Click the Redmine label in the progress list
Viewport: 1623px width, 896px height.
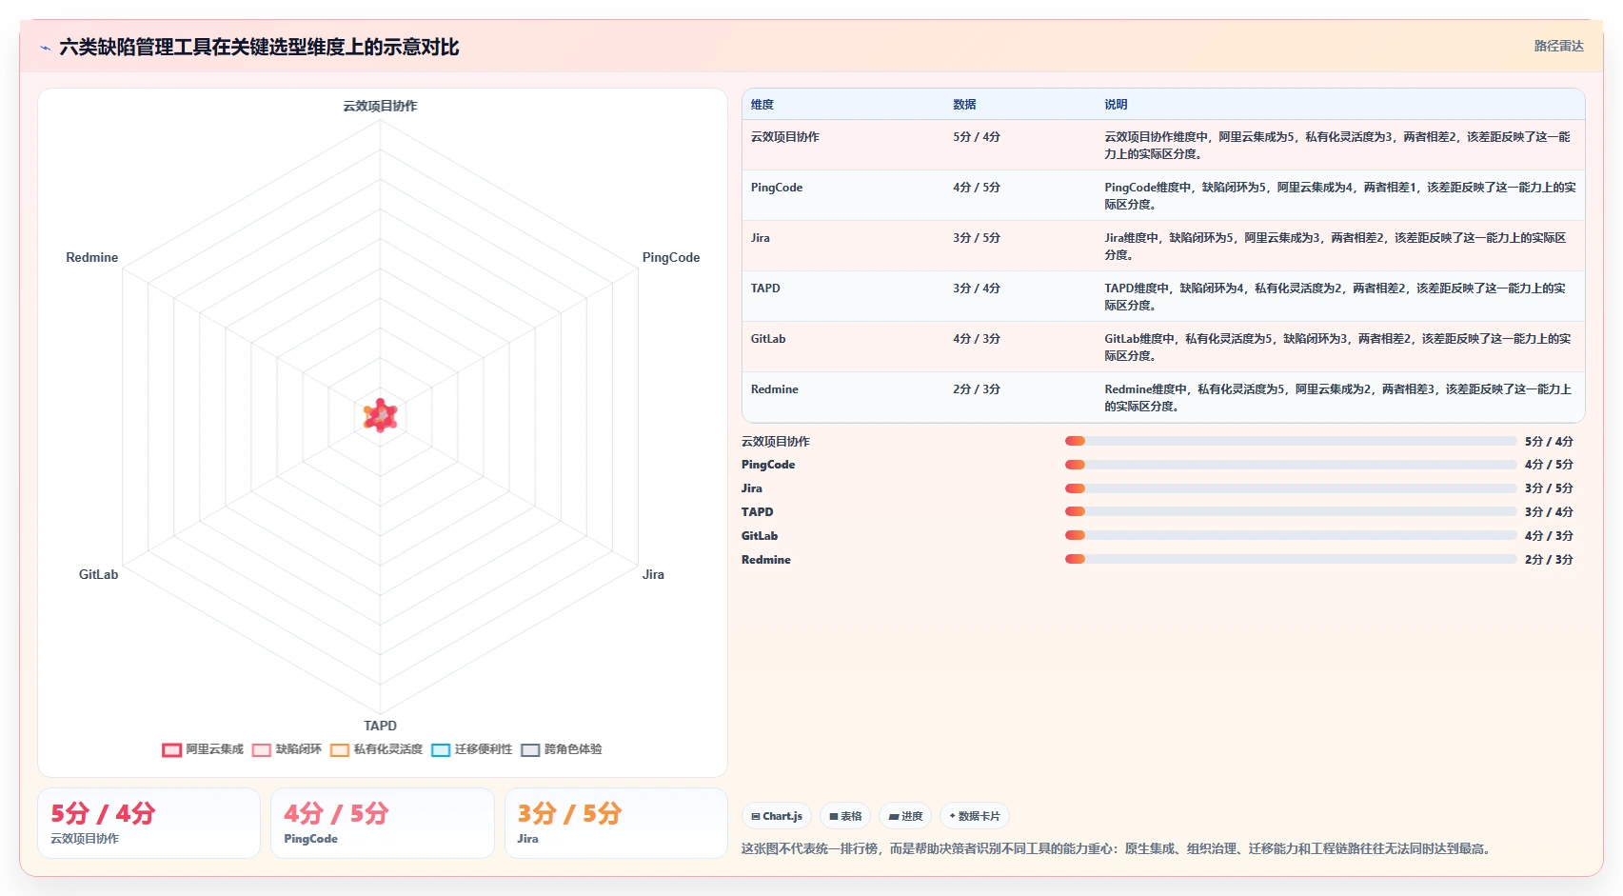(766, 560)
